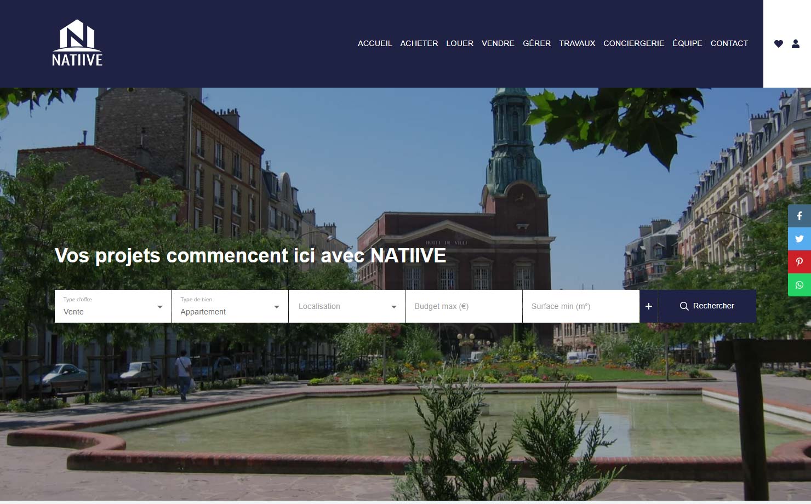Image resolution: width=811 pixels, height=504 pixels.
Task: Share on Facebook via the side icon
Action: (799, 216)
